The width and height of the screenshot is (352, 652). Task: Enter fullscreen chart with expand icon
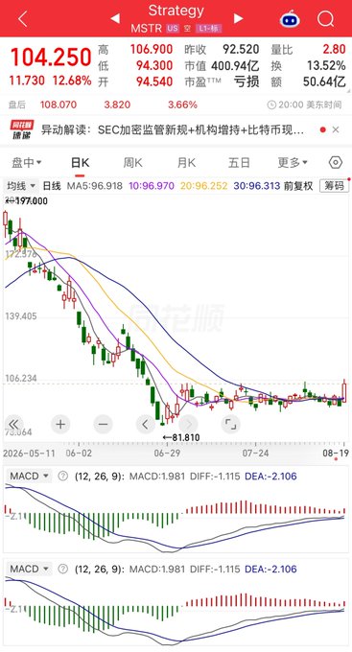pyautogui.click(x=230, y=424)
